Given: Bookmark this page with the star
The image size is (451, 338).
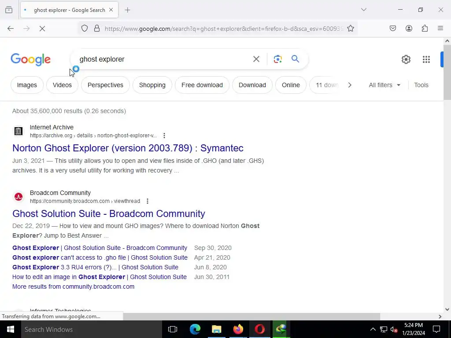Looking at the screenshot, I should [350, 29].
